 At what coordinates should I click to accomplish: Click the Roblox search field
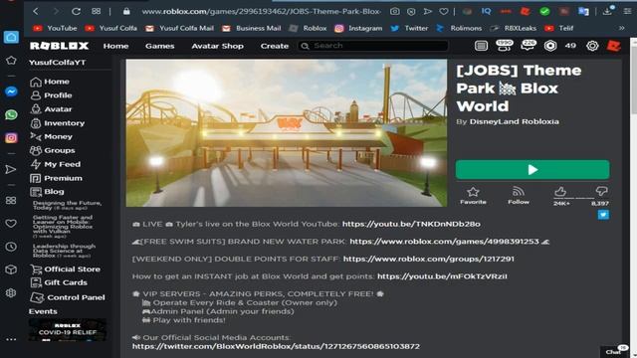click(x=373, y=46)
